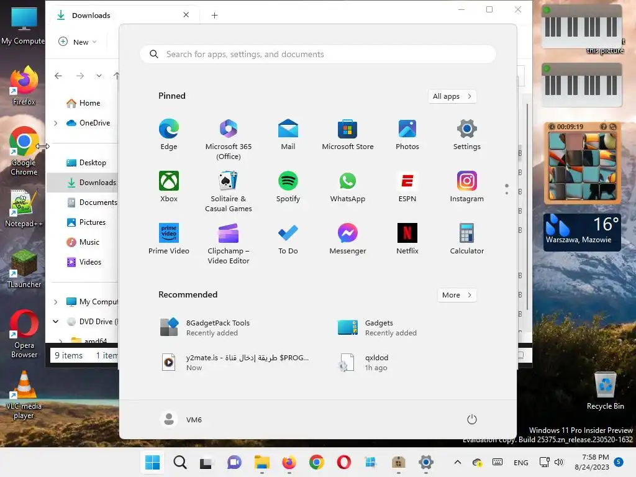Open the ESPN app

[407, 187]
